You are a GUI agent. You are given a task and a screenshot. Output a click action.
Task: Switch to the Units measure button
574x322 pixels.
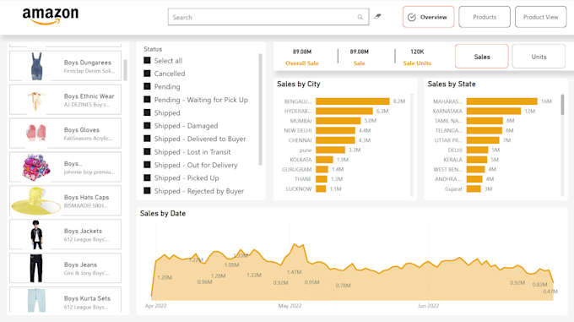(539, 57)
